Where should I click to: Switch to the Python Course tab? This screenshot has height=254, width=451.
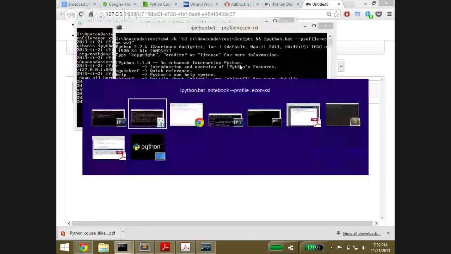point(160,4)
